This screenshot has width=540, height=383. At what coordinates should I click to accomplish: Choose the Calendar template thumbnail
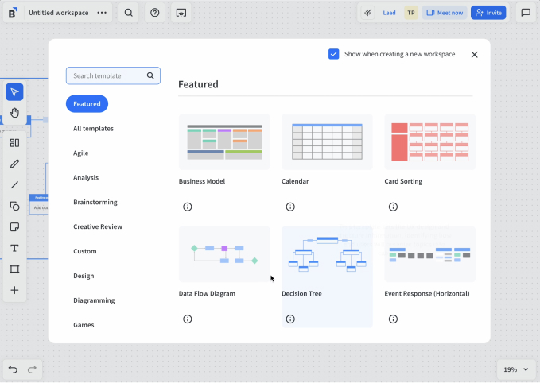[327, 142]
